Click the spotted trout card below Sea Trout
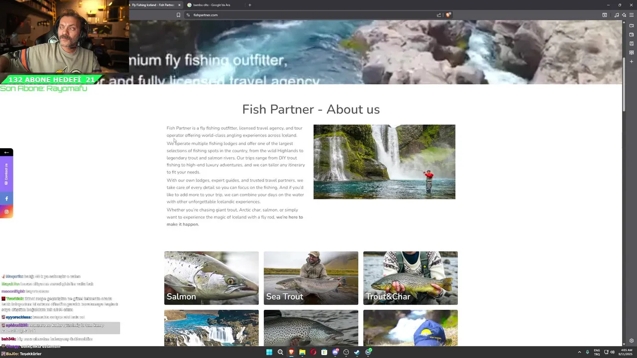This screenshot has height=358, width=637. 311,328
